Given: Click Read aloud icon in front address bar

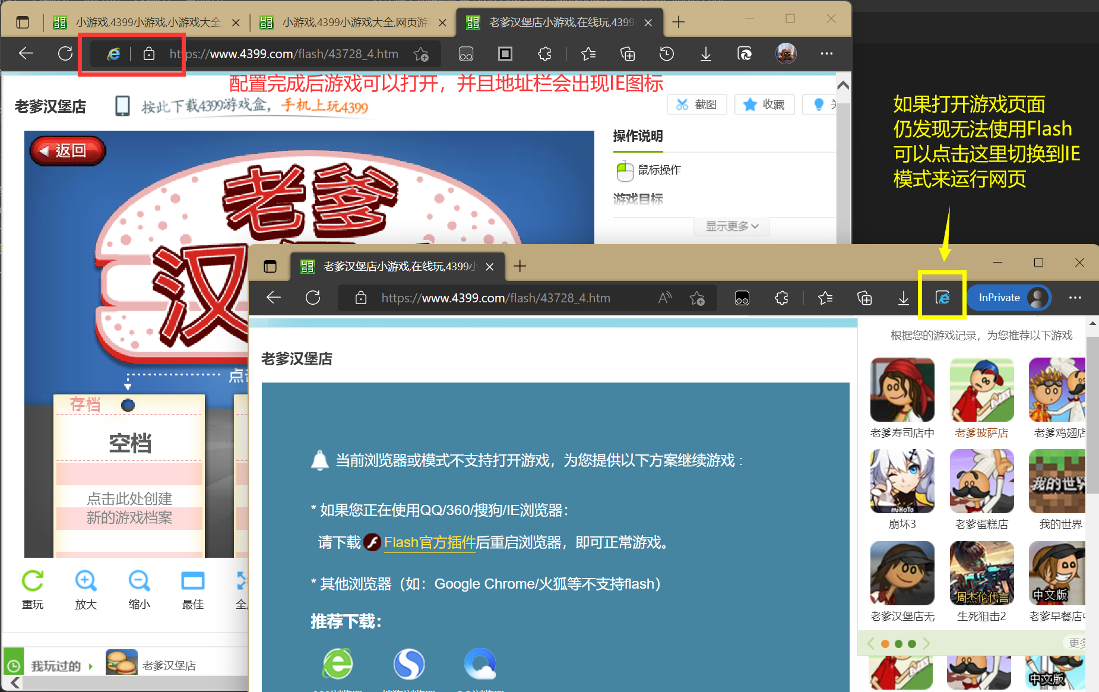Looking at the screenshot, I should (665, 298).
